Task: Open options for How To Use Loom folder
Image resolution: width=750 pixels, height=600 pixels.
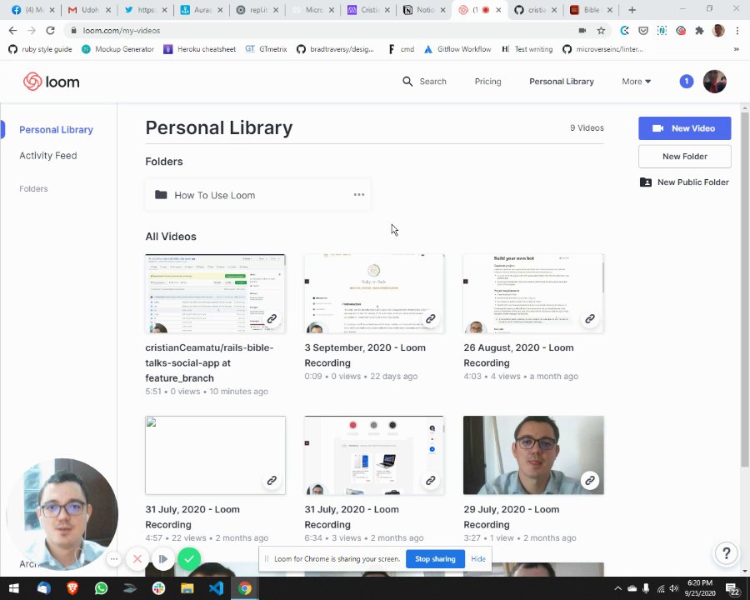Action: coord(358,195)
